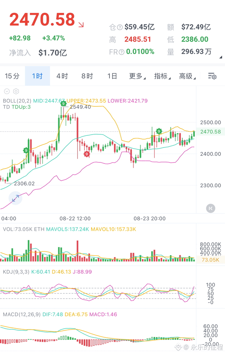
Task: Click the MAVOL10:157.33K label
Action: pyautogui.click(x=113, y=229)
